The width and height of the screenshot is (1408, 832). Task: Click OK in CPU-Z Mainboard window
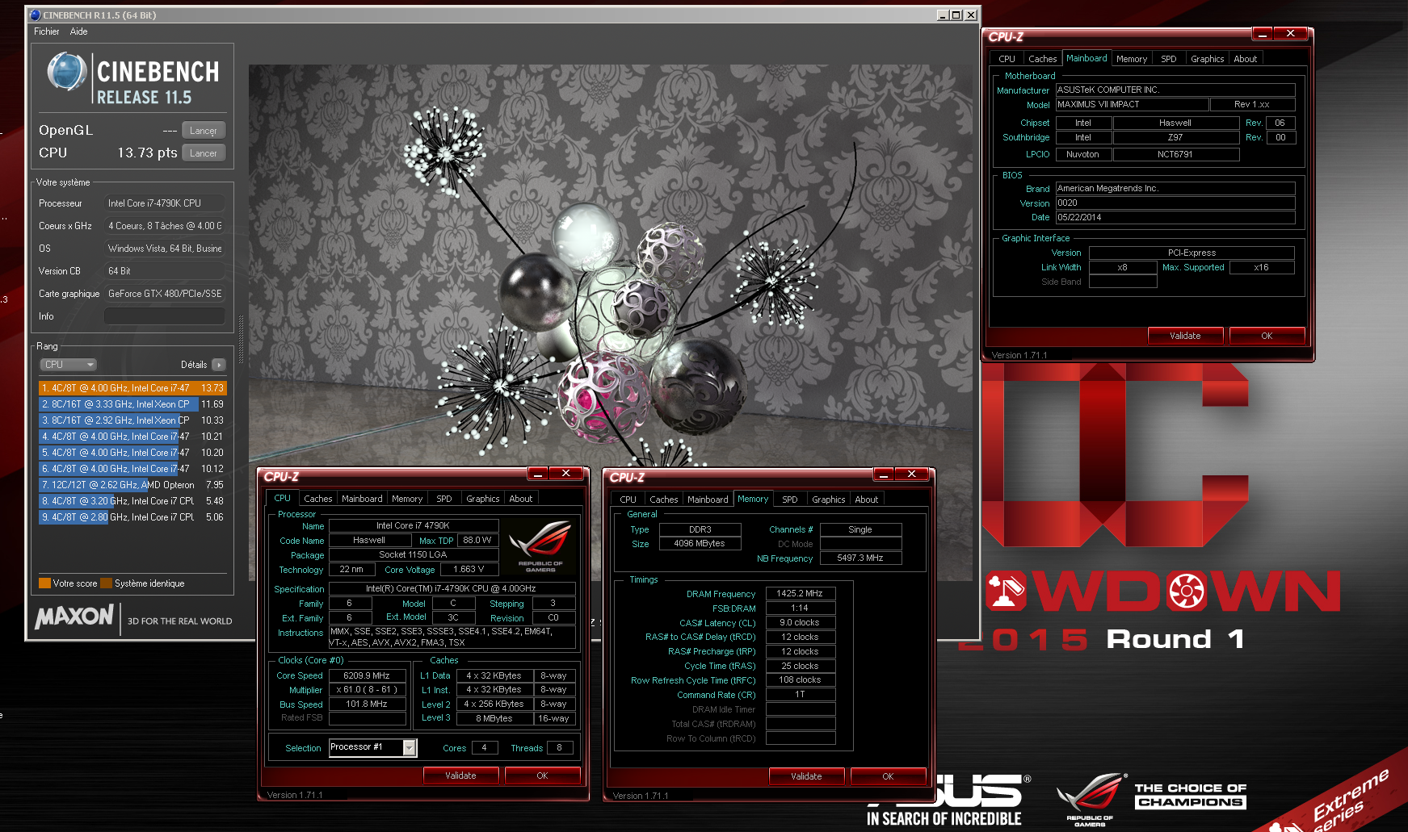(x=1267, y=336)
